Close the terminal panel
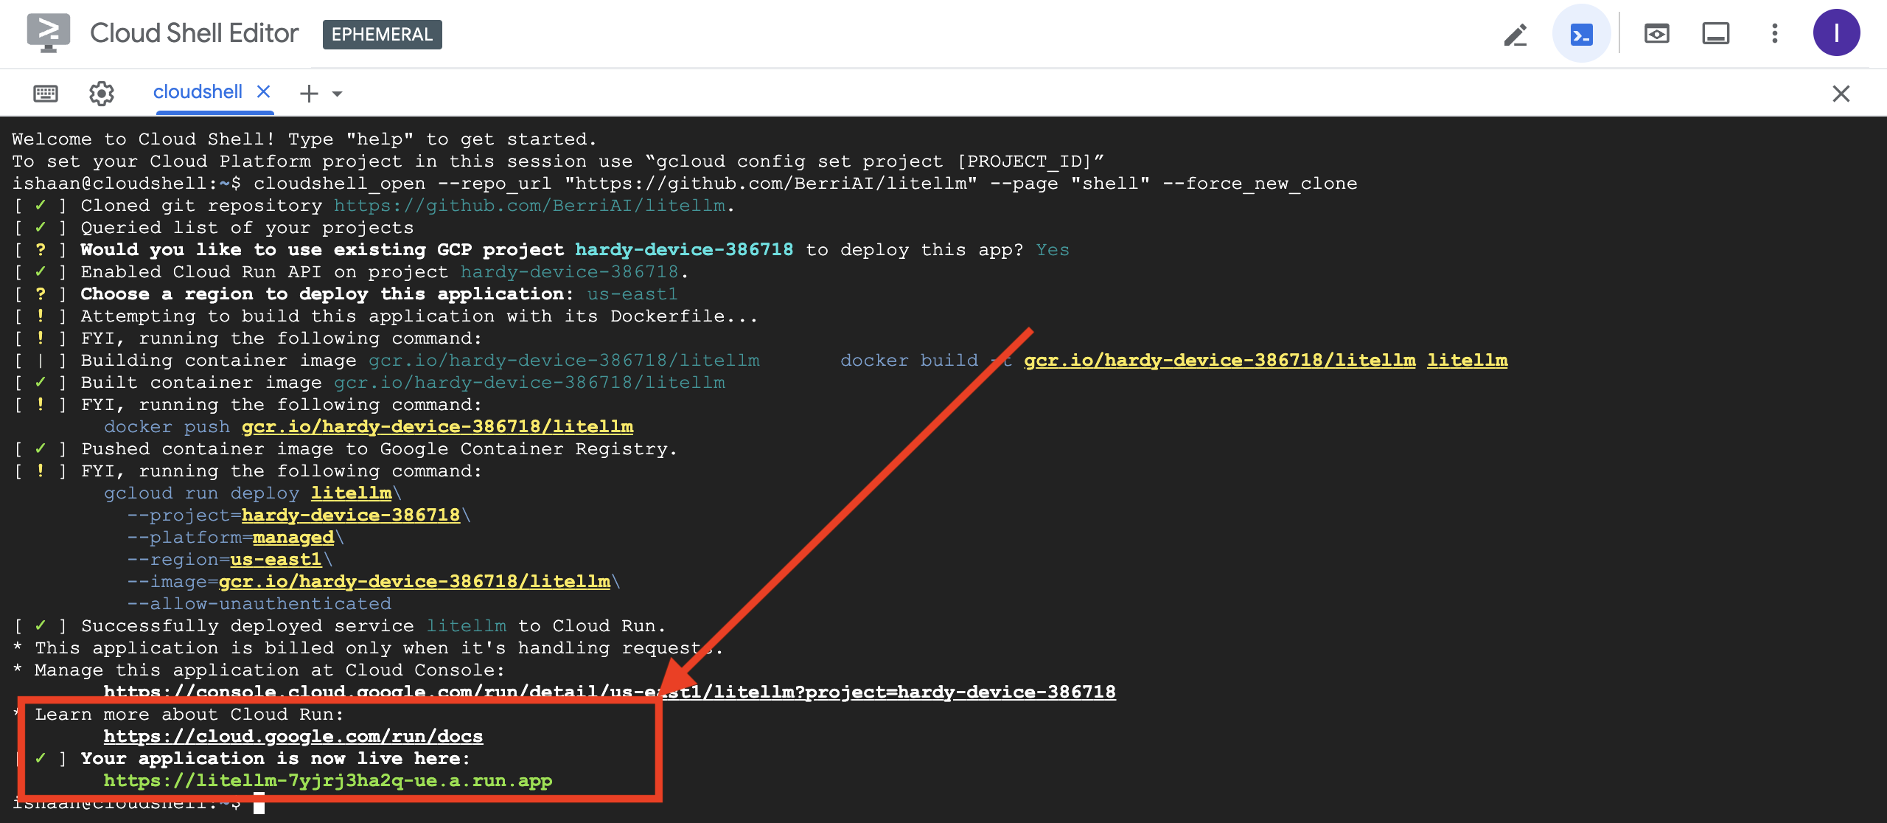1887x823 pixels. (x=1841, y=94)
